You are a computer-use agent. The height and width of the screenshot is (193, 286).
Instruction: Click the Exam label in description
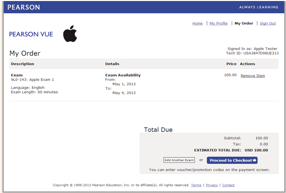(x=17, y=75)
